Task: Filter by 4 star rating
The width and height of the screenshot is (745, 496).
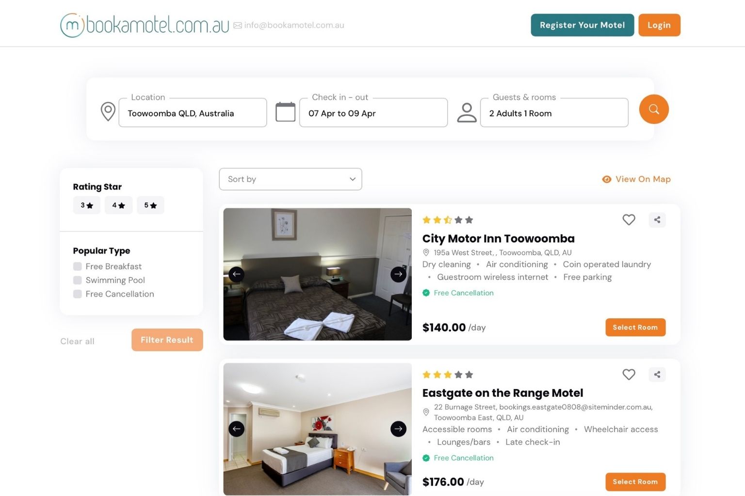Action: pos(118,205)
